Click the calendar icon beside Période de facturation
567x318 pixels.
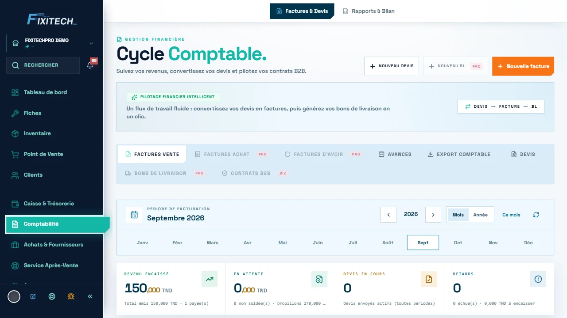click(134, 215)
